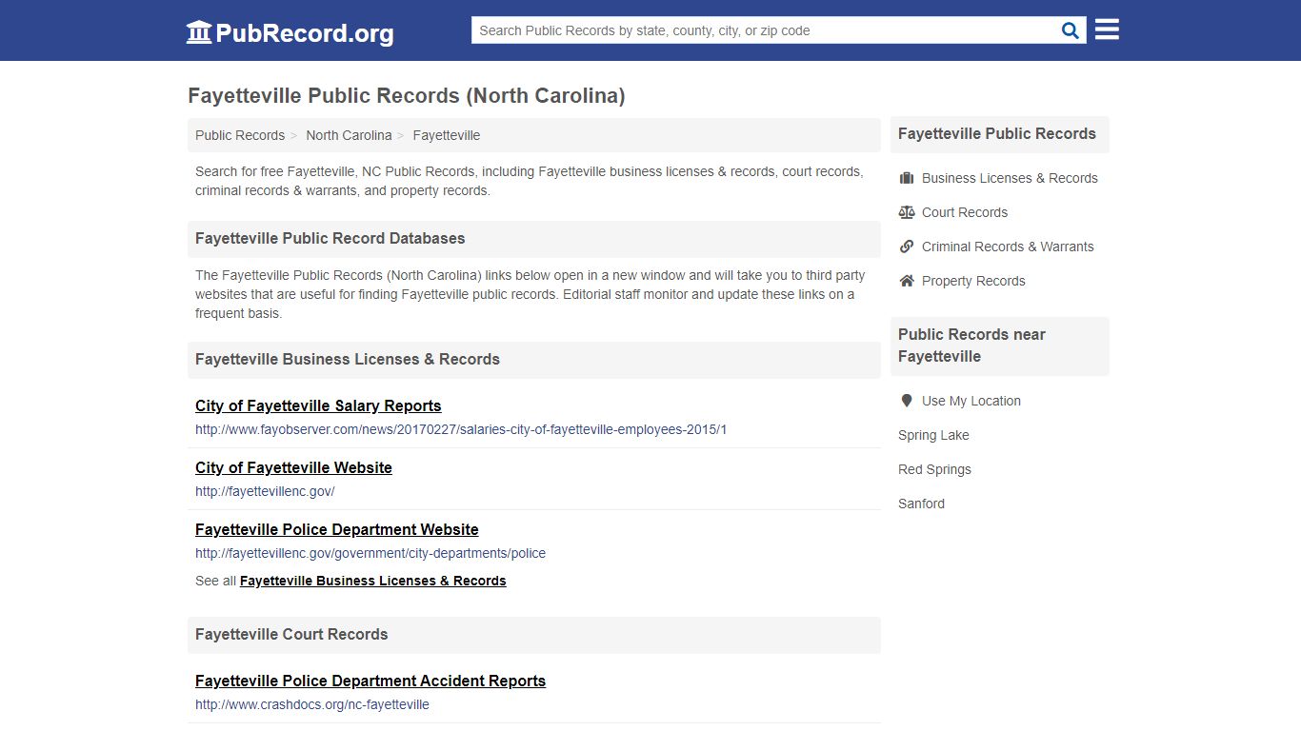This screenshot has height=731, width=1301.
Task: Open the PubRecord.org home link
Action: click(x=290, y=32)
